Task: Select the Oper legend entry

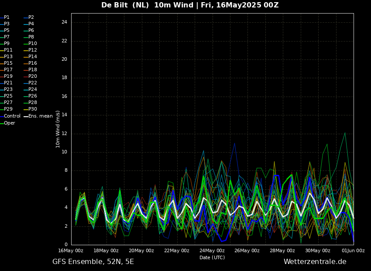Action: point(9,123)
